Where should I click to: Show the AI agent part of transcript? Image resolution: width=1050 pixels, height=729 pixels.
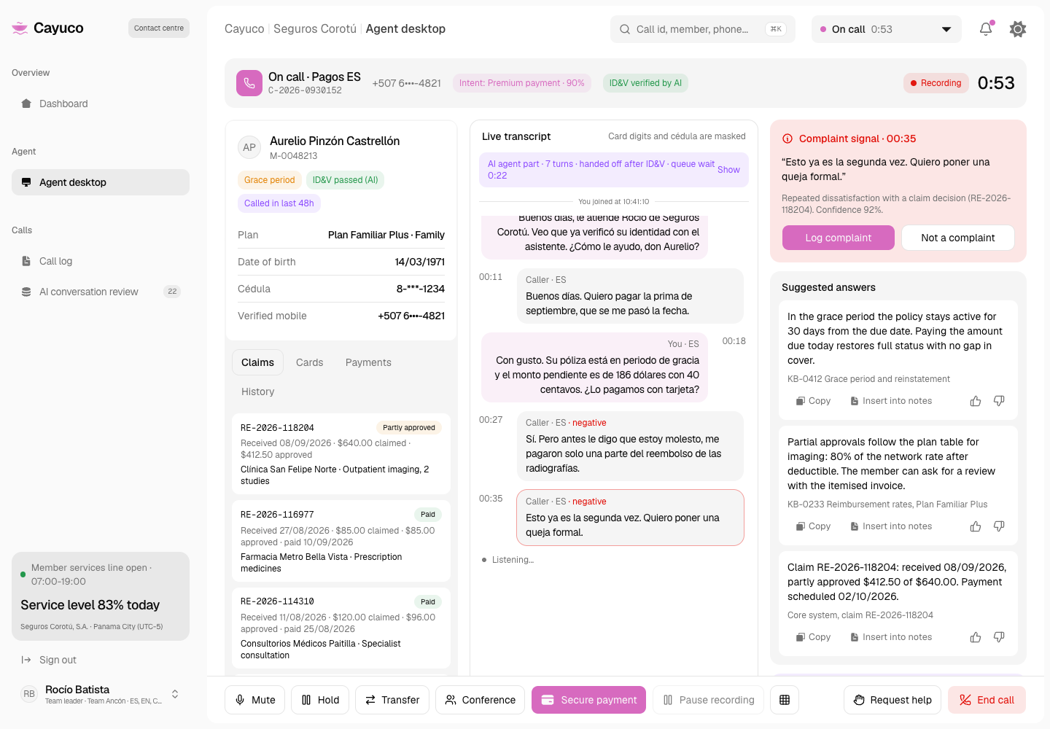728,170
